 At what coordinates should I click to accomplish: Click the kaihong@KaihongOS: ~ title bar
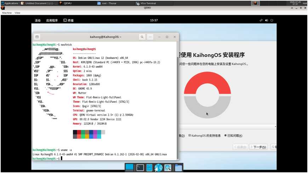pos(106,37)
